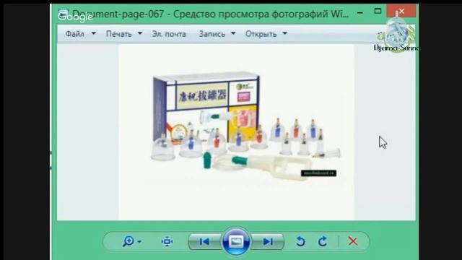
Task: Expand the Печать dropdown arrow
Action: tap(140, 34)
